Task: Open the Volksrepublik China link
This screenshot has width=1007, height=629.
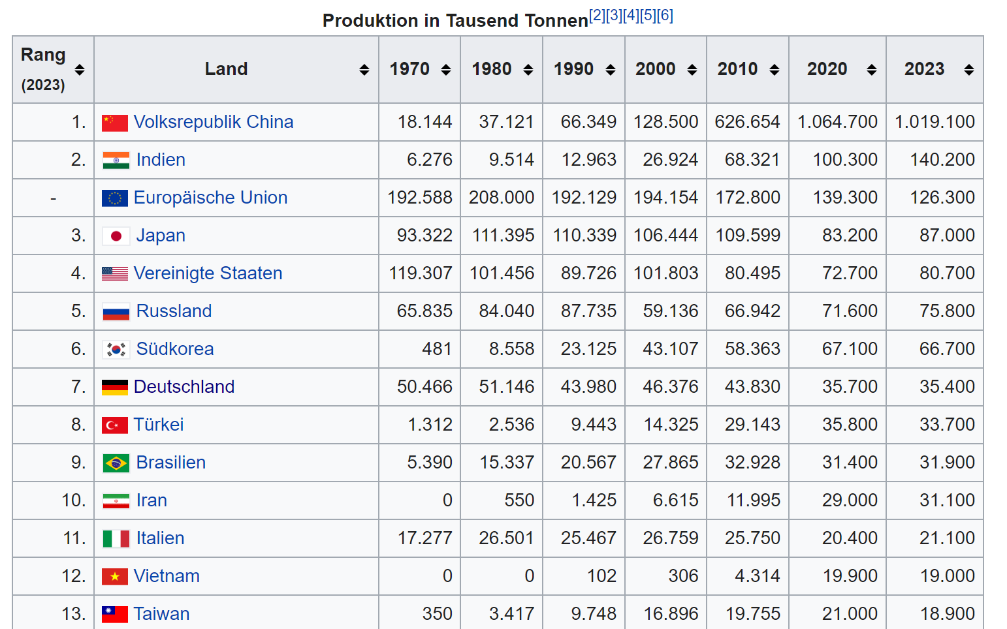Action: [x=214, y=122]
